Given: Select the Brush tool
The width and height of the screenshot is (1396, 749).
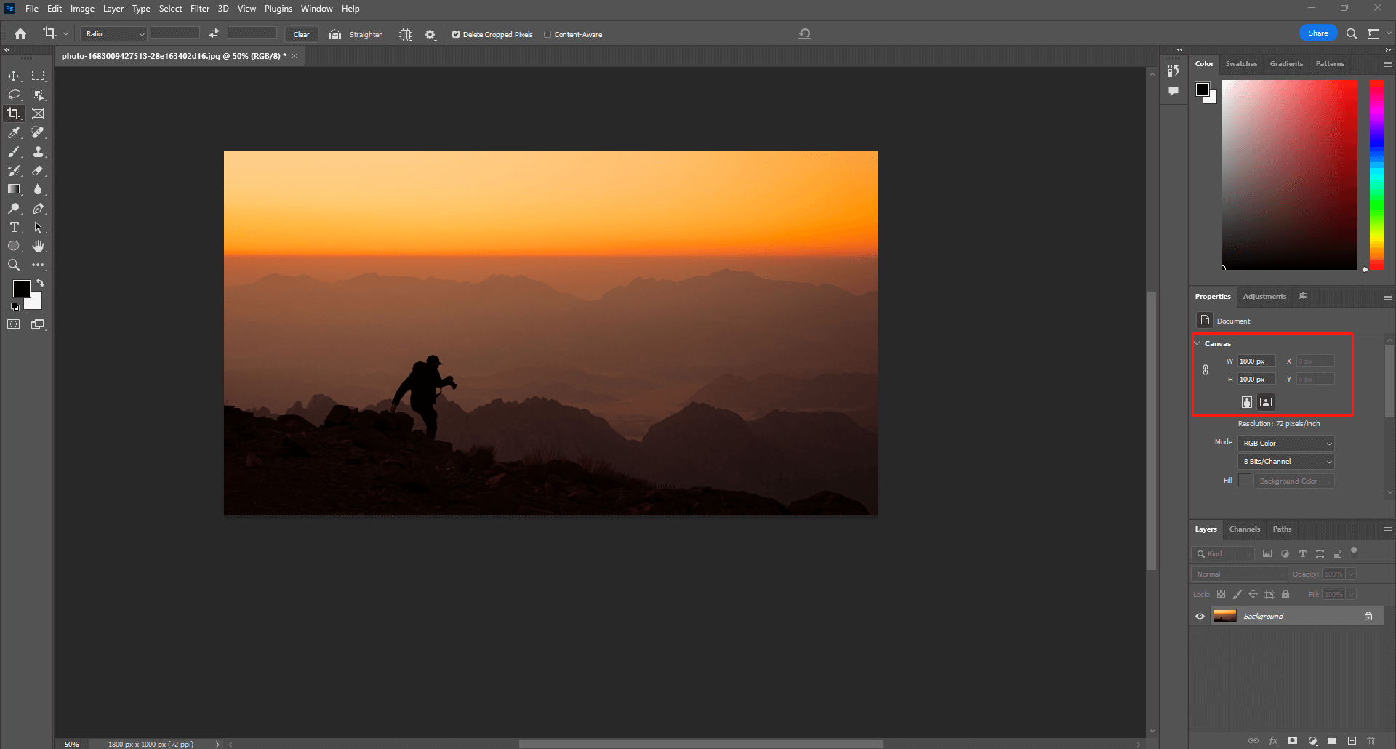Looking at the screenshot, I should [x=14, y=151].
